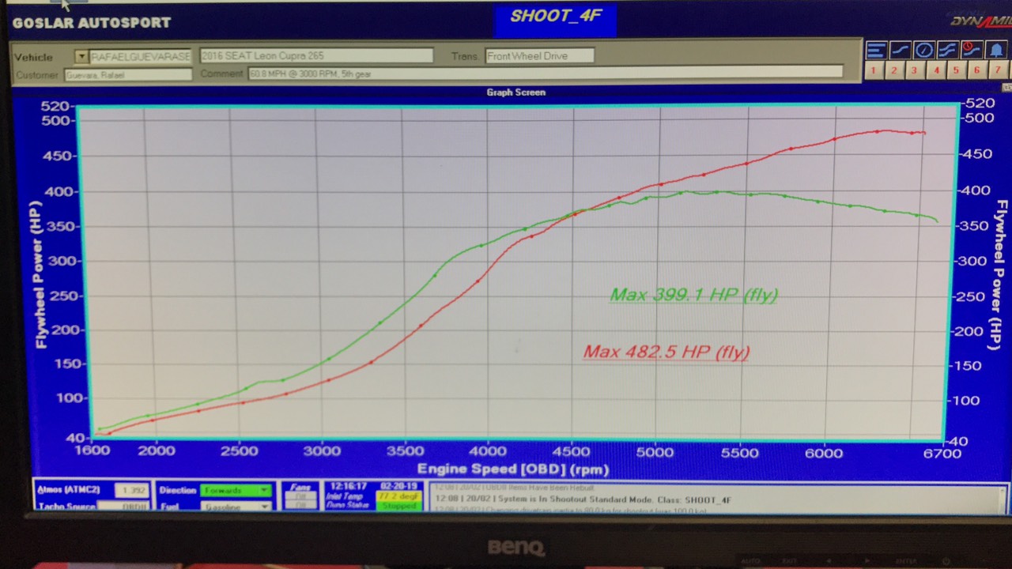The height and width of the screenshot is (569, 1012).
Task: Toggle the upper Fans Off button
Action: coord(300,497)
